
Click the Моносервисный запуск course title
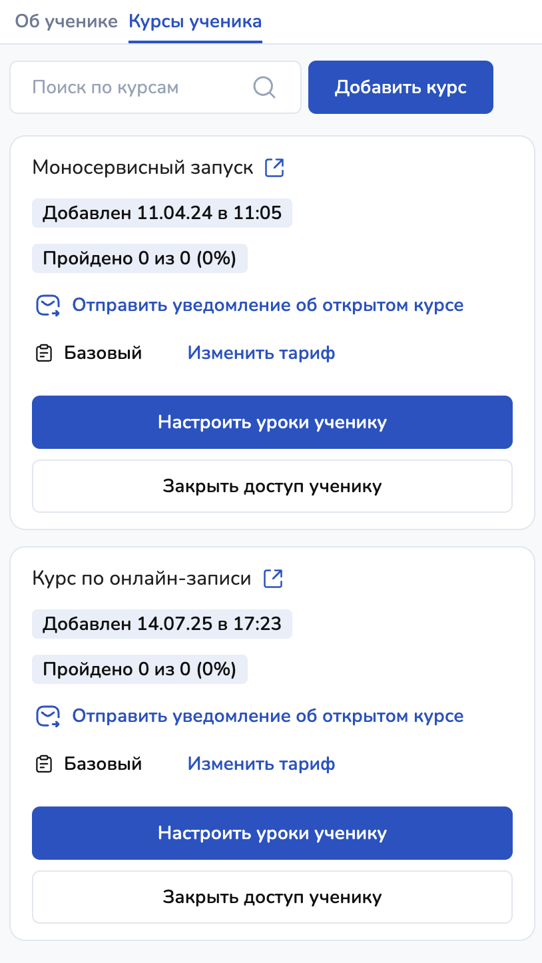142,167
